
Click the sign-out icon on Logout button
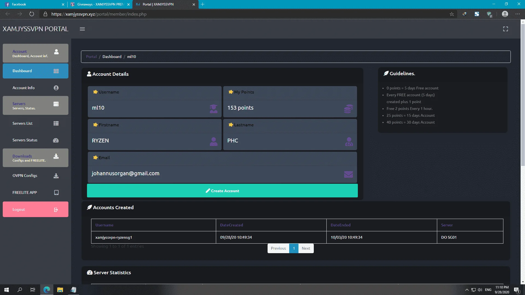[x=56, y=210]
